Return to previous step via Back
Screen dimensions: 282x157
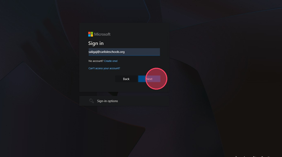[x=126, y=79]
